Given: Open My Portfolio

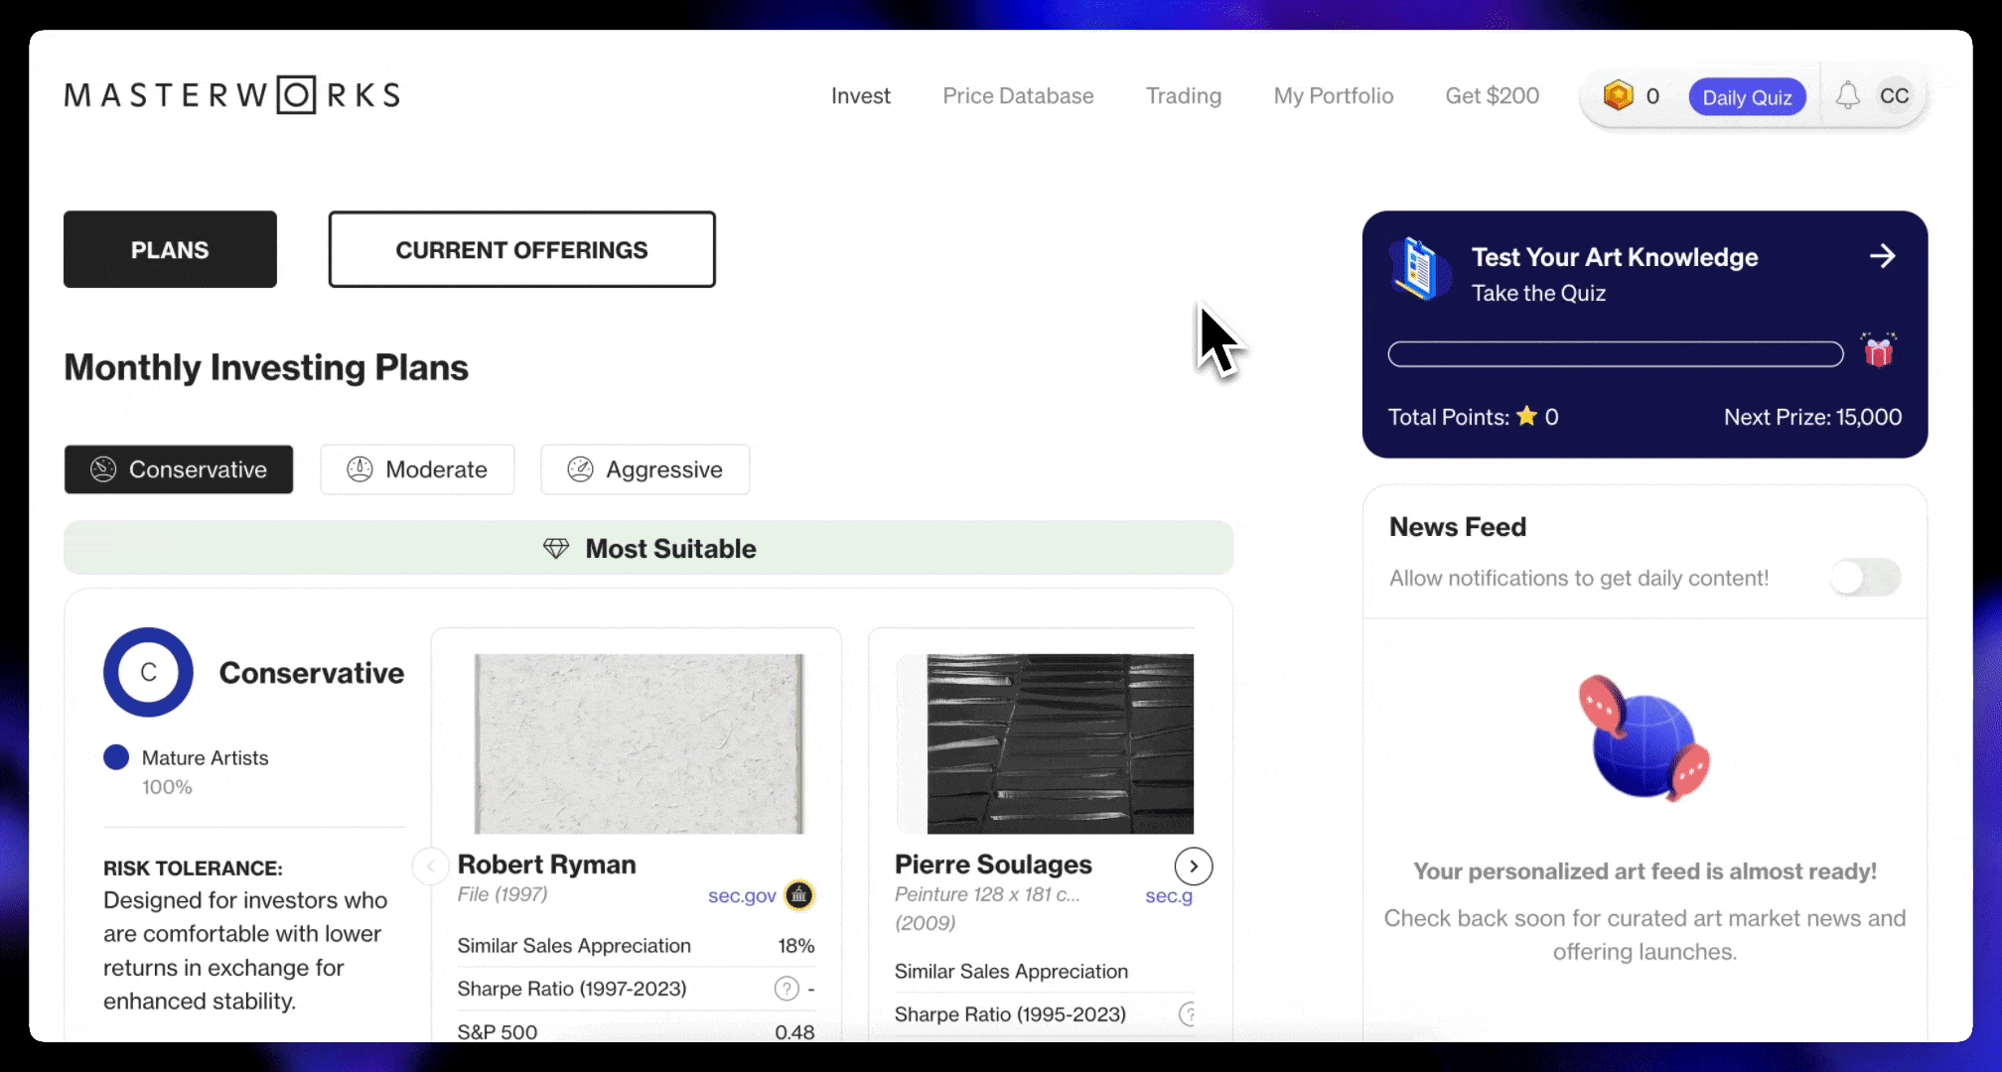Looking at the screenshot, I should coord(1334,96).
